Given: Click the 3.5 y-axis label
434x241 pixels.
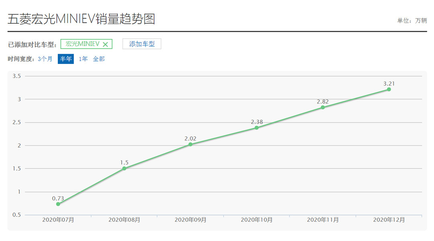Looking at the screenshot, I should point(17,76).
